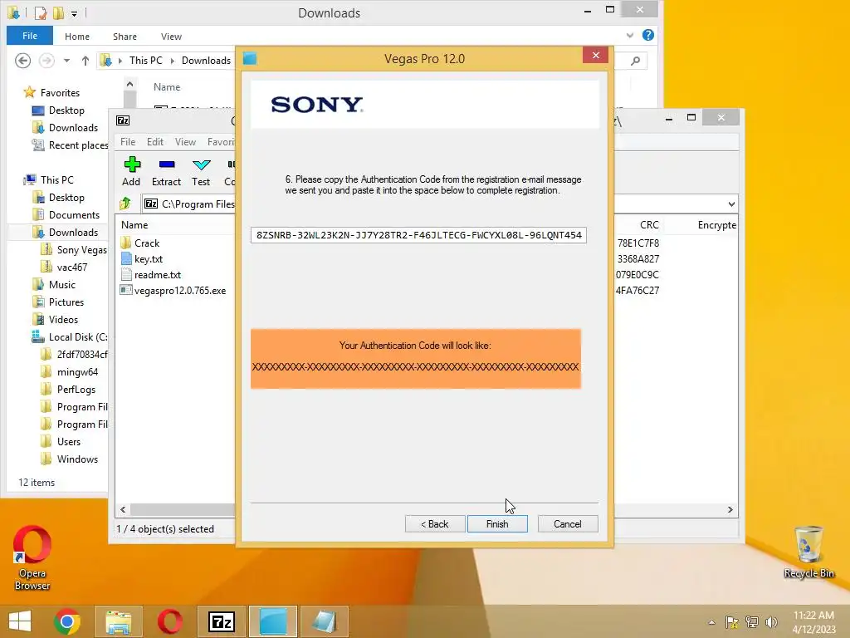Open the Recycle Bin desktop icon

click(808, 552)
